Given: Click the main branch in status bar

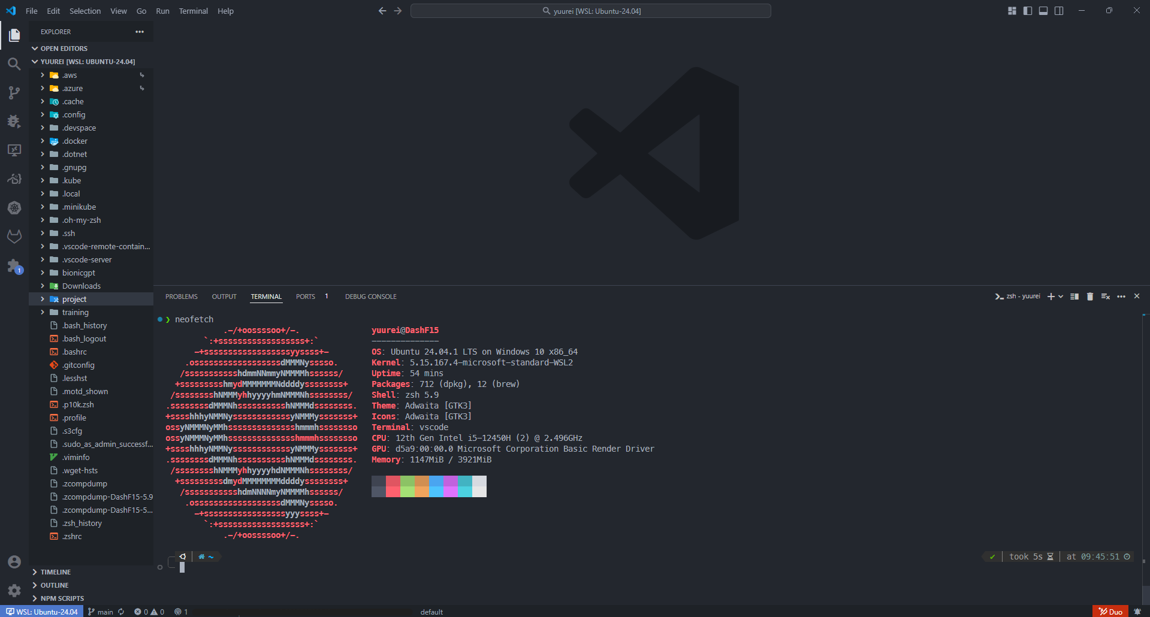Looking at the screenshot, I should (x=101, y=612).
